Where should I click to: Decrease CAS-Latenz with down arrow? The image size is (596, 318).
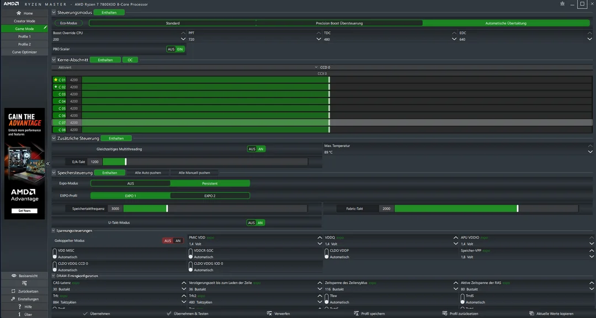[x=184, y=289]
